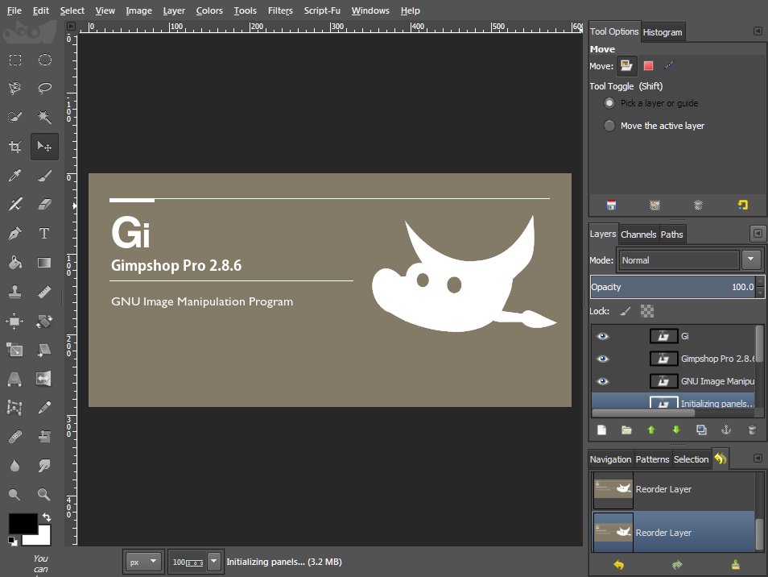Select the Free Select lasso tool
768x577 pixels.
pyautogui.click(x=44, y=88)
